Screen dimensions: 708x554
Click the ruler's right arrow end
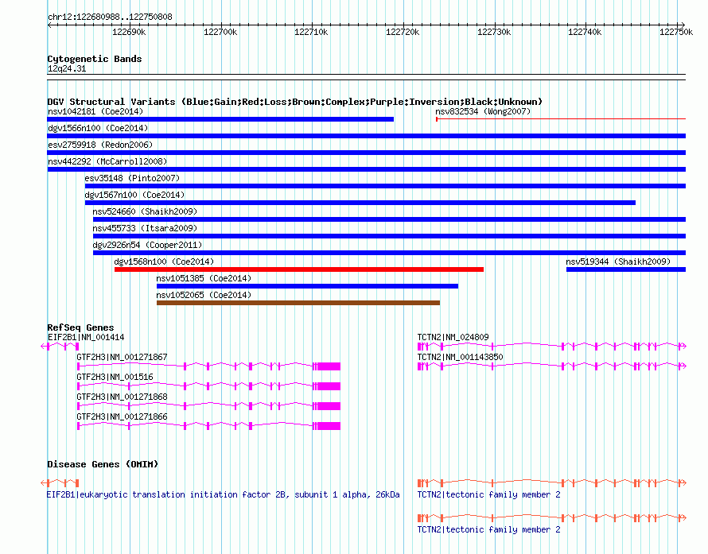tap(683, 25)
